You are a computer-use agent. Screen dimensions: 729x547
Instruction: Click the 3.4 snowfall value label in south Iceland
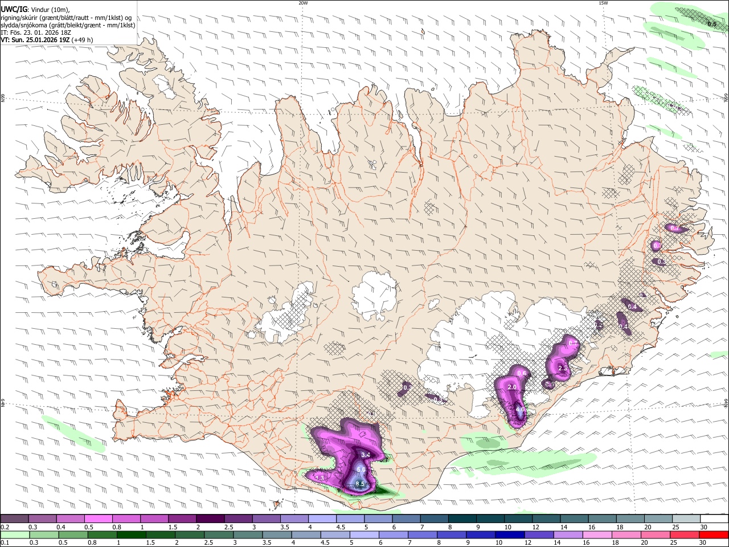click(x=366, y=455)
